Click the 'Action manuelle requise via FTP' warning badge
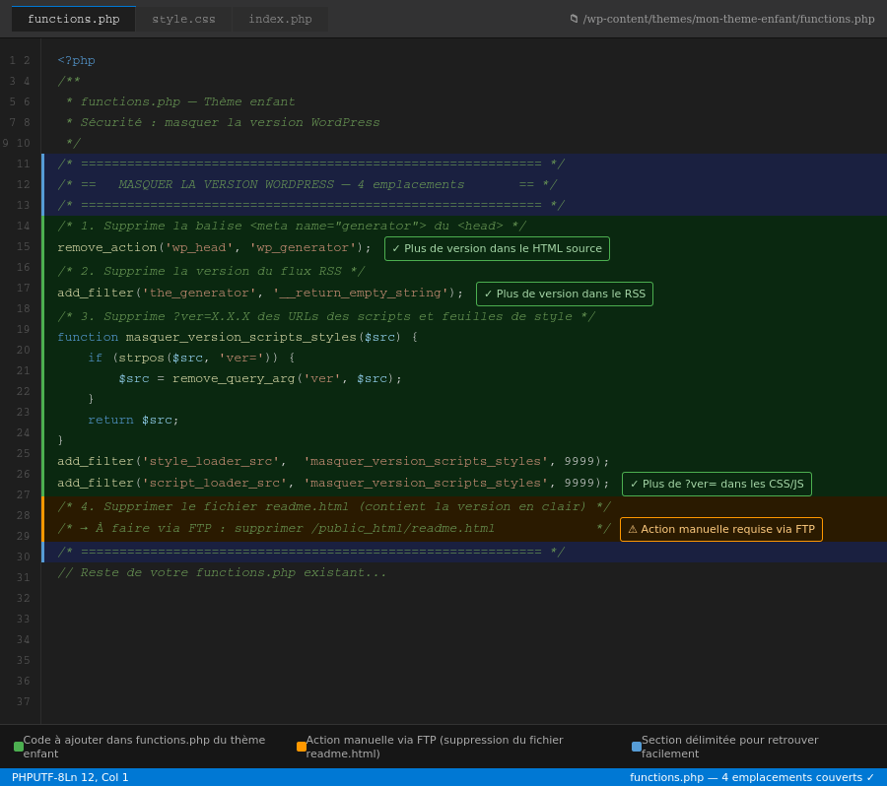 point(721,529)
